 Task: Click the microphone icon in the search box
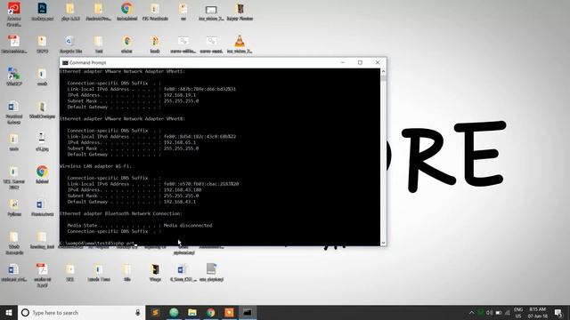138,312
